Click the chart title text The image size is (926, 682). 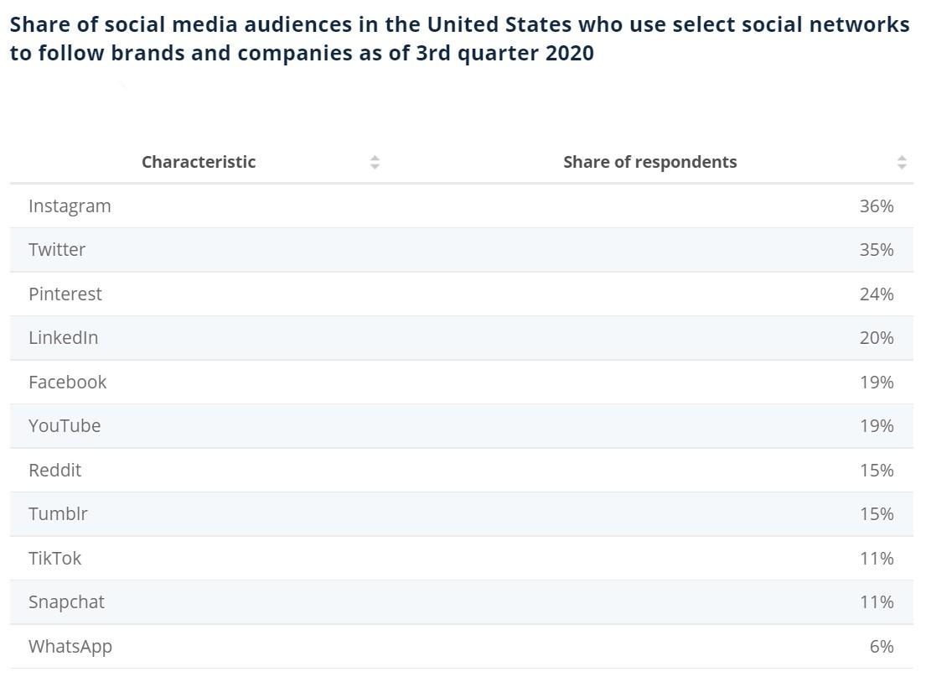[x=459, y=39]
